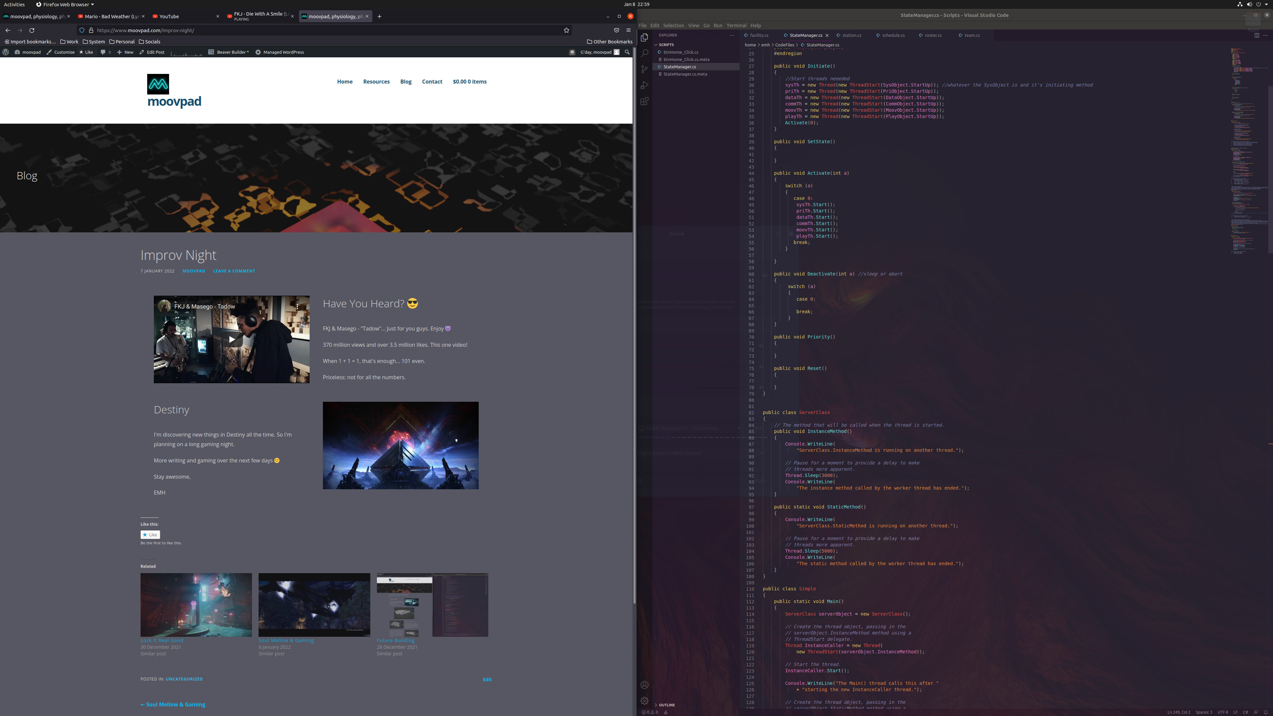This screenshot has height=716, width=1273.
Task: Open editor More Actions ellipsis in VS Code
Action: click(1266, 35)
